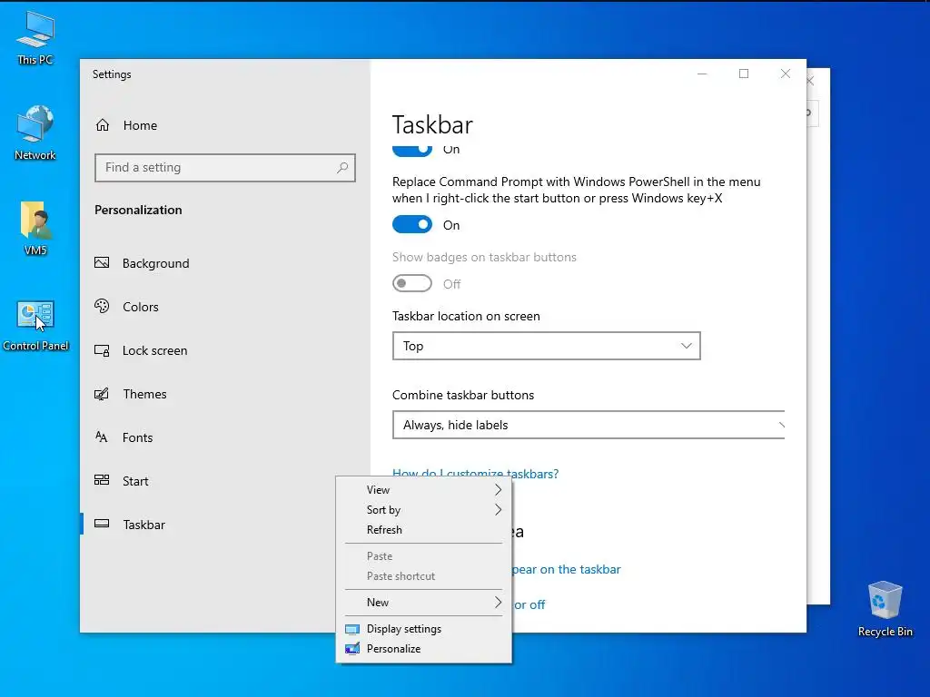Click the Find a setting search field
Image resolution: width=930 pixels, height=697 pixels.
point(225,168)
